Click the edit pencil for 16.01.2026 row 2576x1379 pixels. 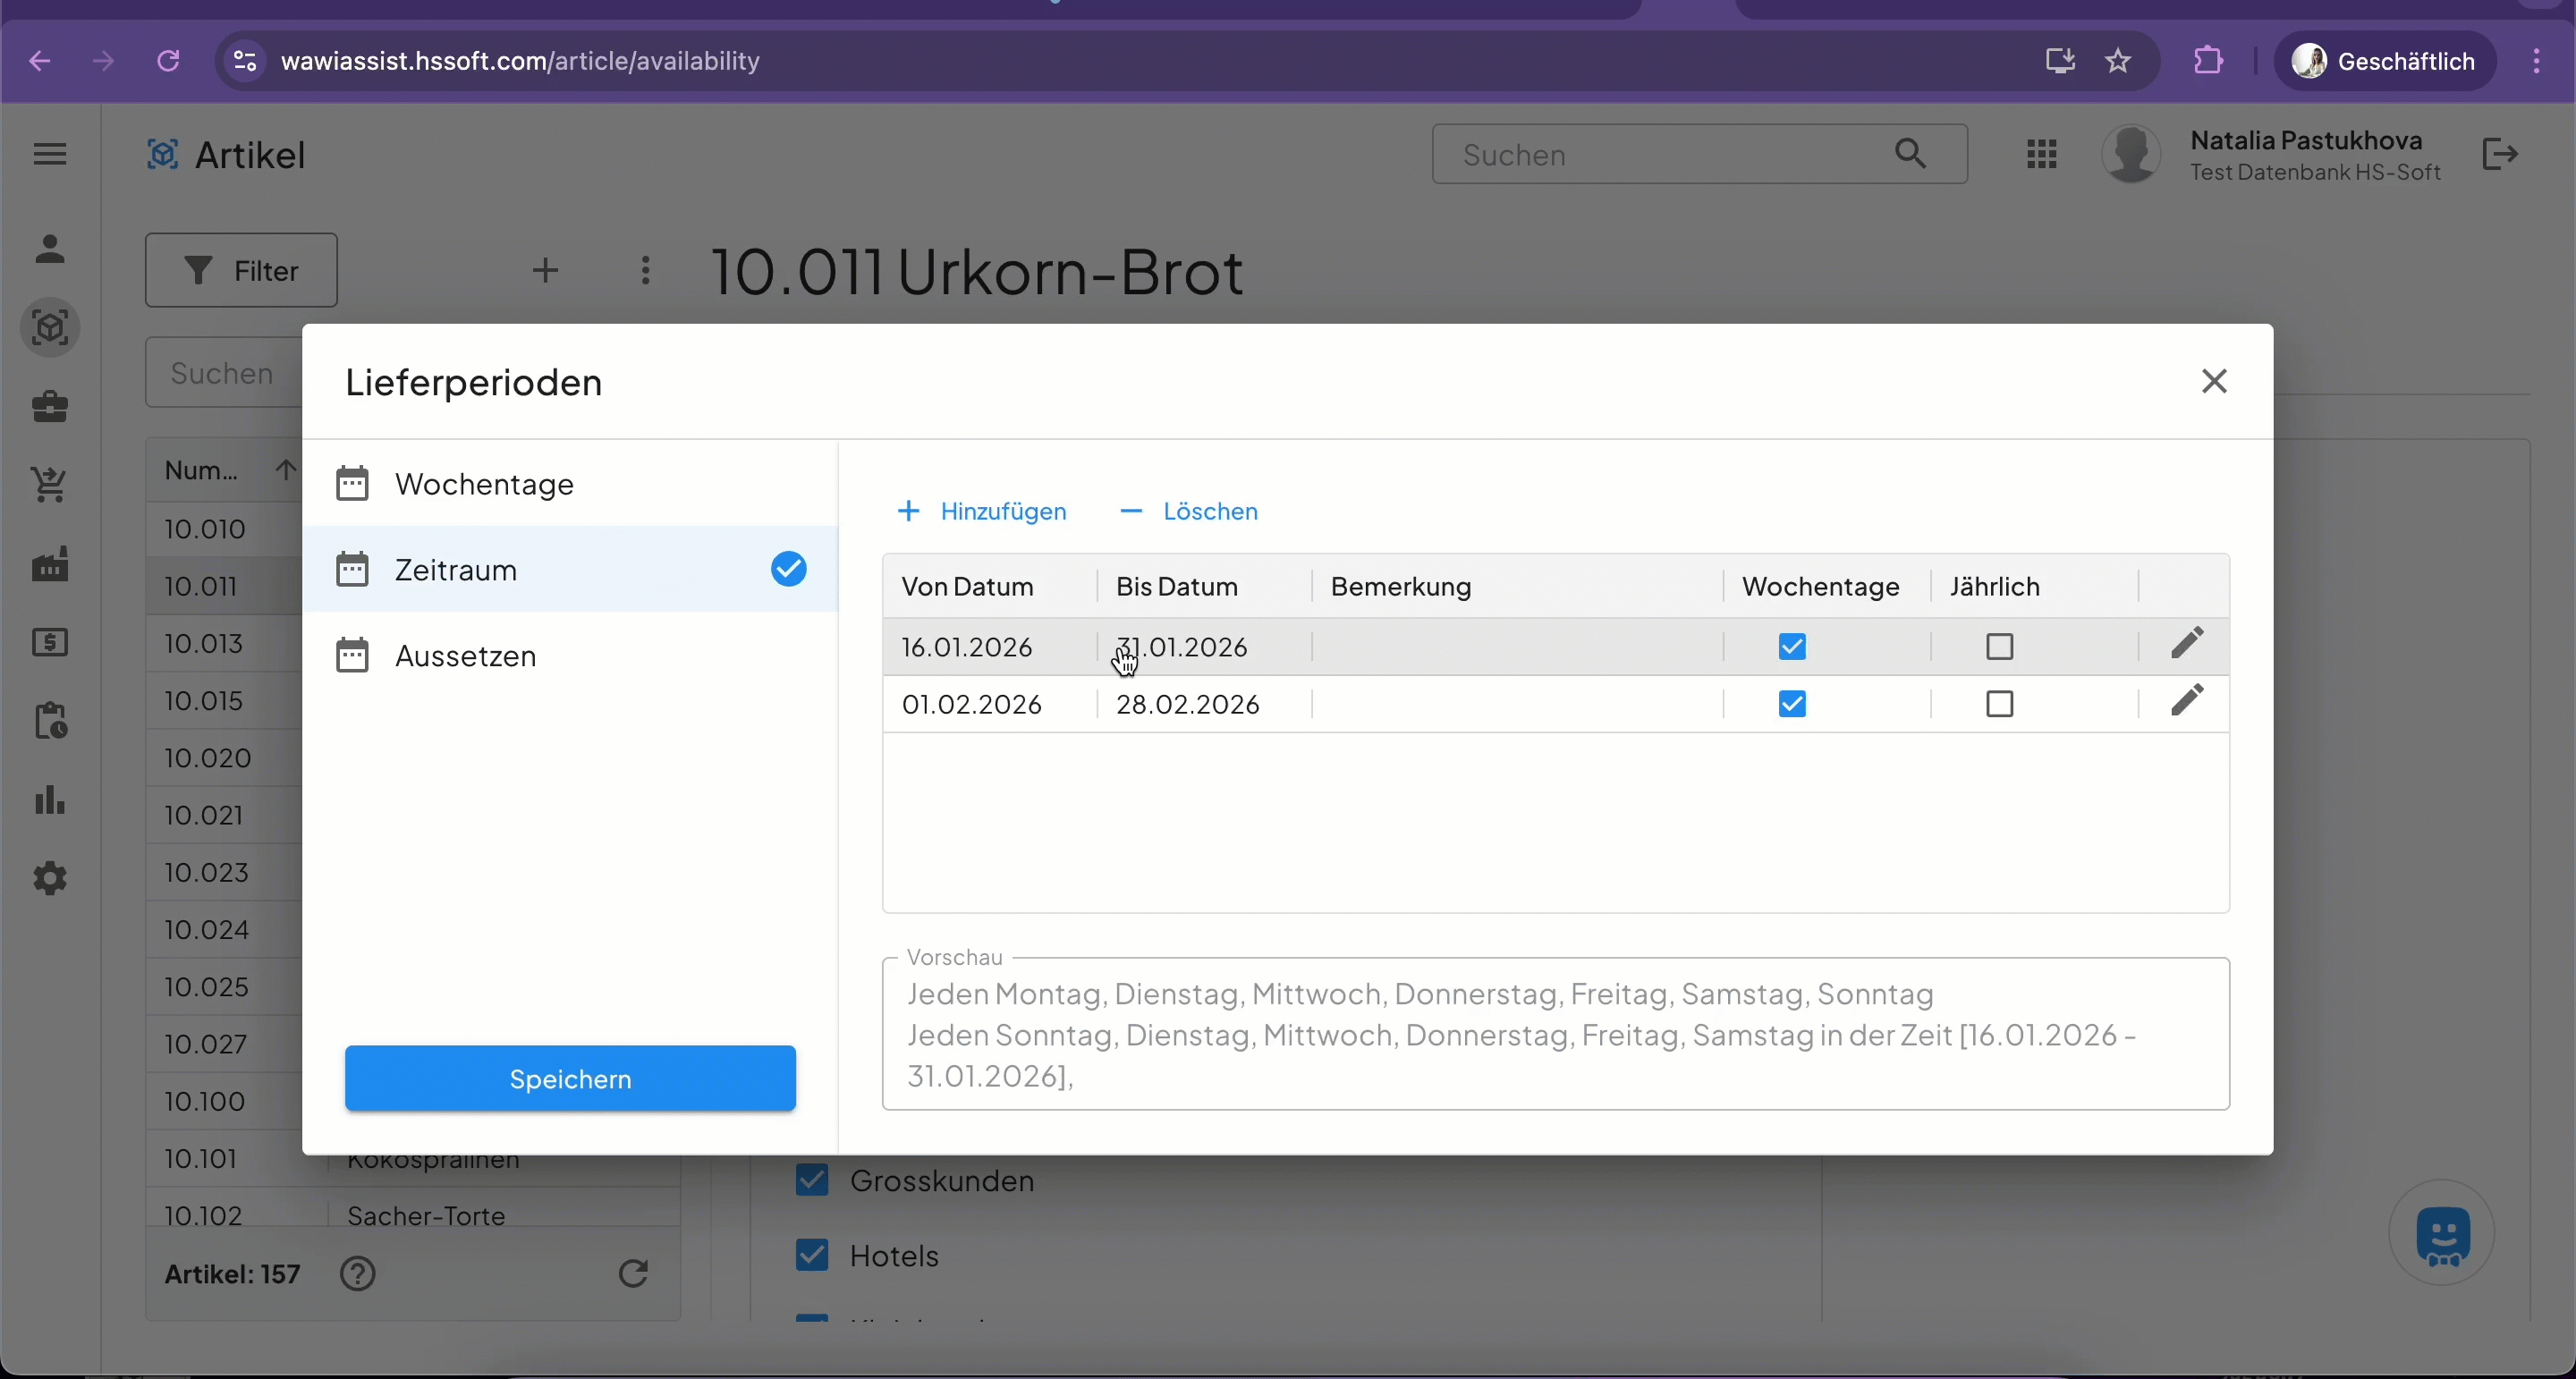click(x=2187, y=643)
